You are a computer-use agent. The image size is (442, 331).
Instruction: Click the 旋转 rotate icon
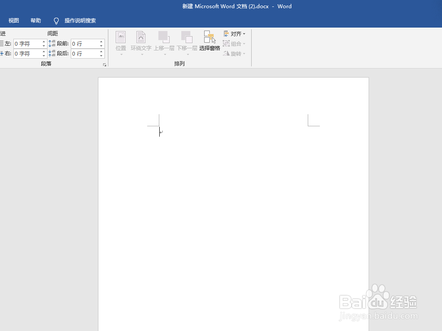coord(226,53)
